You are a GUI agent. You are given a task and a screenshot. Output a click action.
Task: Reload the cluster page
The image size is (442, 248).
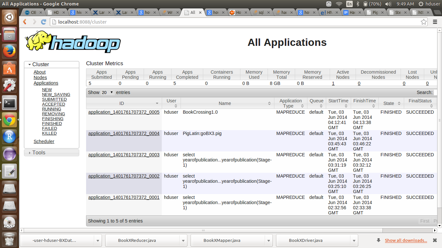click(x=44, y=22)
